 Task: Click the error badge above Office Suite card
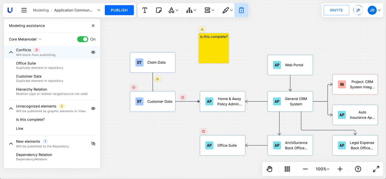[x=204, y=131]
